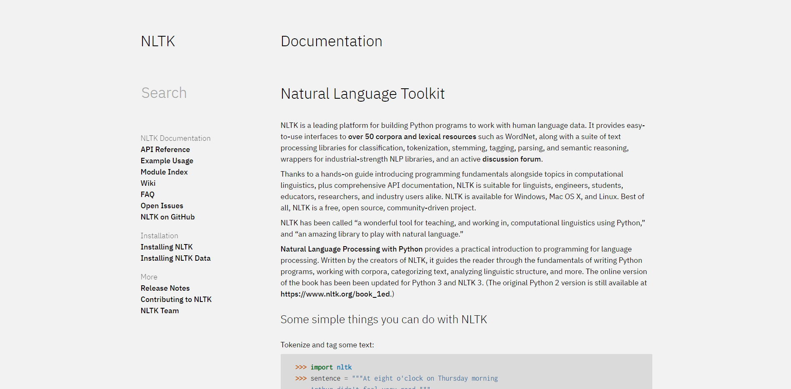
Task: View the Release Notes page
Action: [x=165, y=288]
